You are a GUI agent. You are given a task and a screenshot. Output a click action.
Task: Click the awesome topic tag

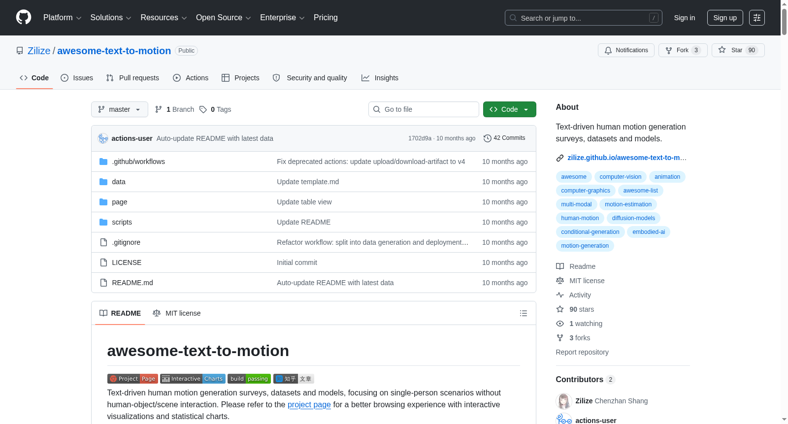point(574,177)
